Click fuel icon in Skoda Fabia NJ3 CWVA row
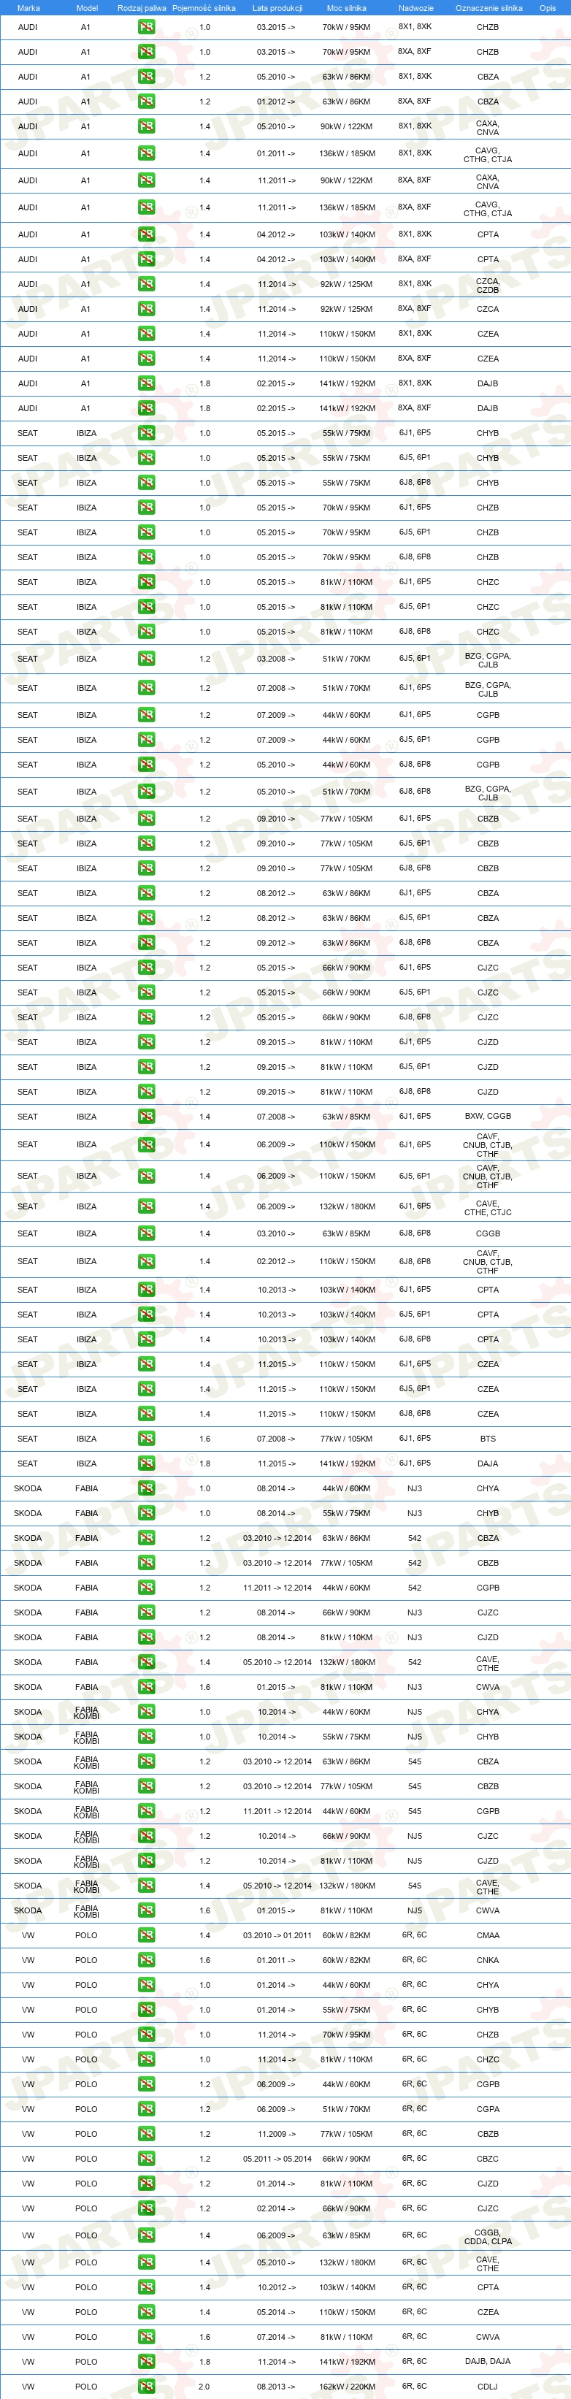This screenshot has width=571, height=2399. coord(146,1686)
